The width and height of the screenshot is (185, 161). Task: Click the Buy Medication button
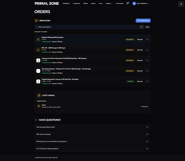[143, 21]
